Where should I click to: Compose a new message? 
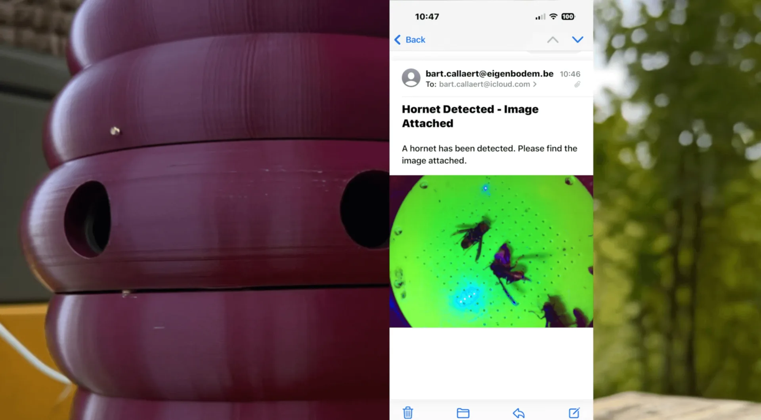(x=574, y=412)
